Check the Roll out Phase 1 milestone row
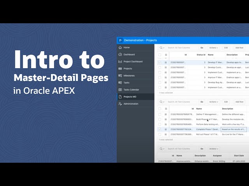This screenshot has width=249, height=186. (160, 134)
